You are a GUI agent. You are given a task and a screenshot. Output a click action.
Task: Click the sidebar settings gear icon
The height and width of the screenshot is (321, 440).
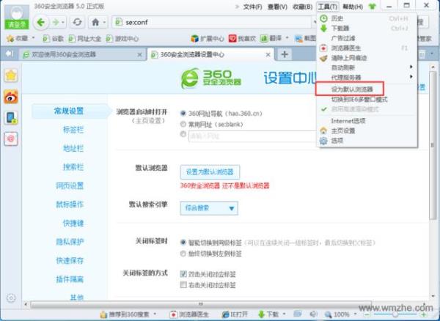[11, 298]
